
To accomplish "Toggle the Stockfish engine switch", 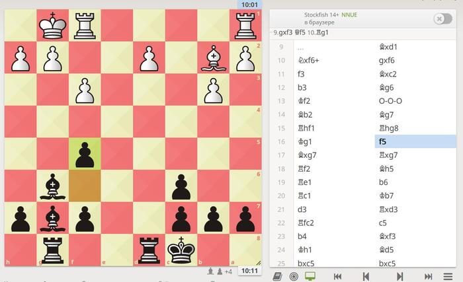I will pos(442,19).
